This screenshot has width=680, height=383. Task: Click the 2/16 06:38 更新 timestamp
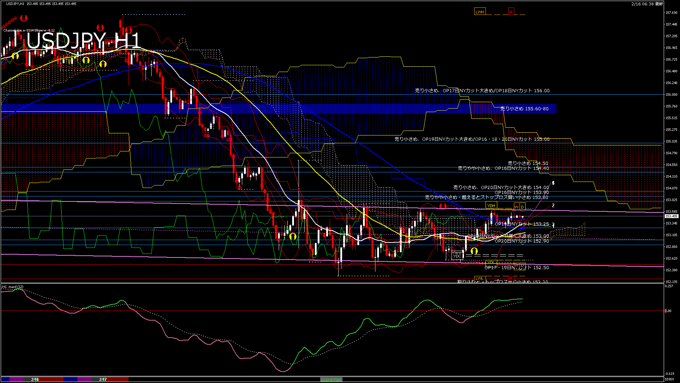coord(647,4)
